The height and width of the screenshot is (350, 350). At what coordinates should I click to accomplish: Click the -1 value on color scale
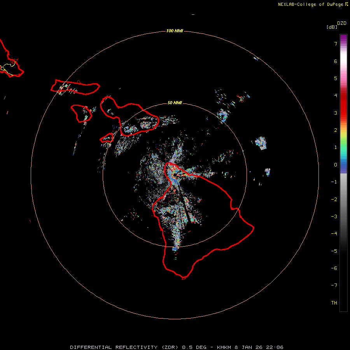(x=334, y=182)
